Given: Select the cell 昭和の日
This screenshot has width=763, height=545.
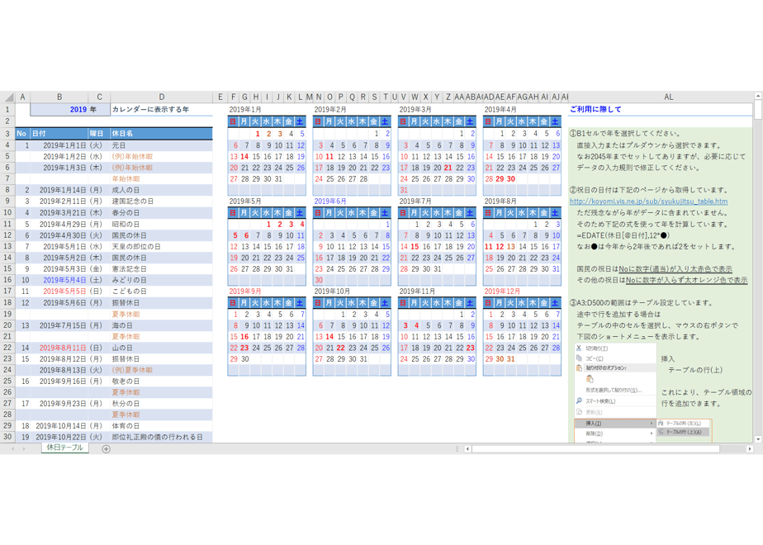Looking at the screenshot, I should pyautogui.click(x=162, y=224).
